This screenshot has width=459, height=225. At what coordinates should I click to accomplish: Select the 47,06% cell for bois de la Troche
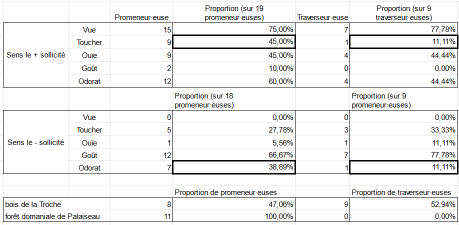click(x=234, y=204)
